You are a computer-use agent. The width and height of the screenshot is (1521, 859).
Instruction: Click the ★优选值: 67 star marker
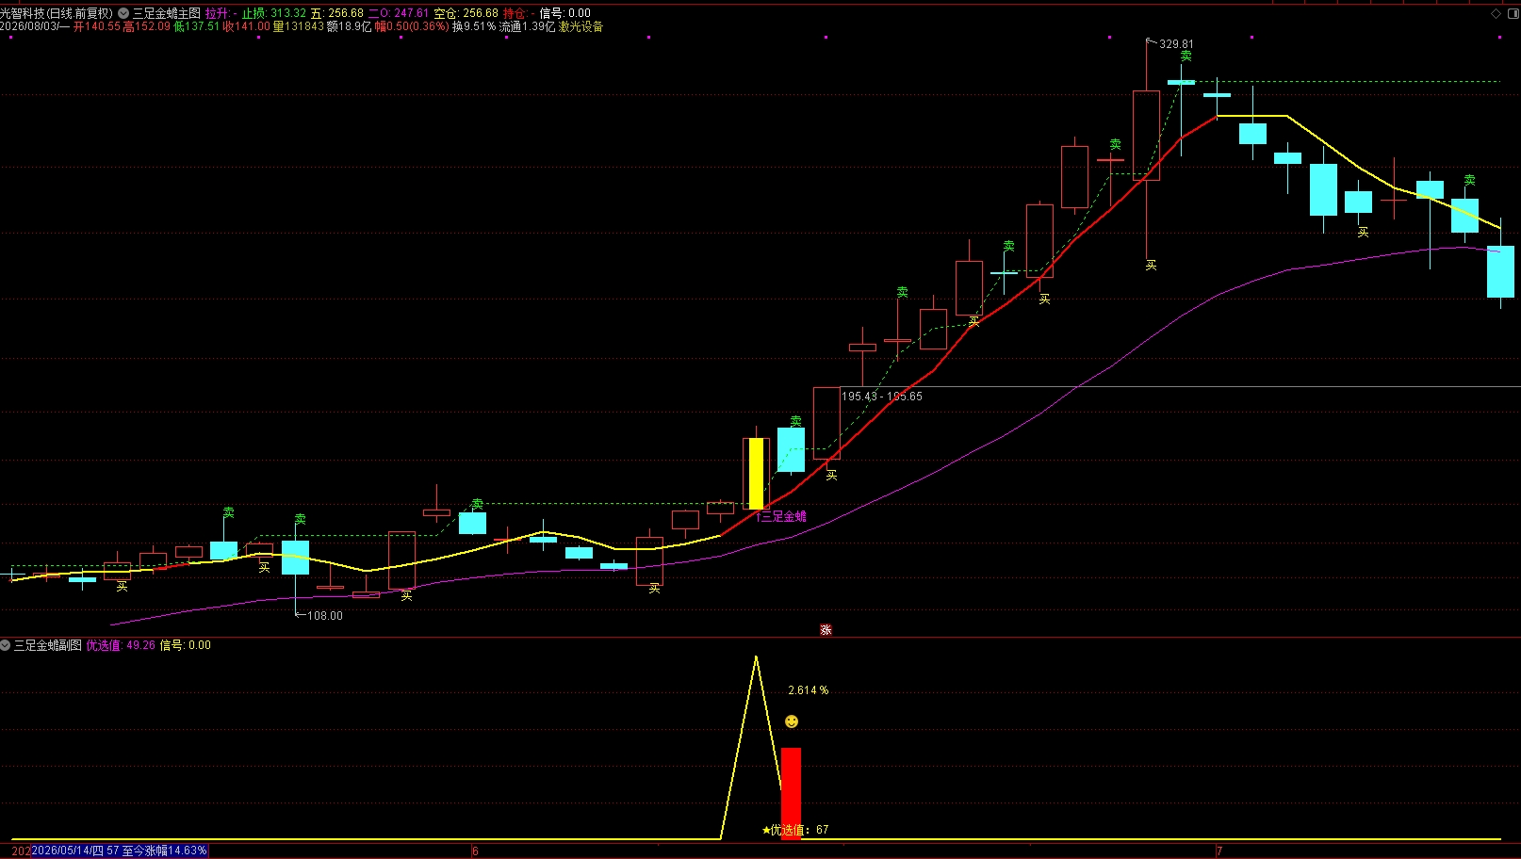(x=795, y=830)
